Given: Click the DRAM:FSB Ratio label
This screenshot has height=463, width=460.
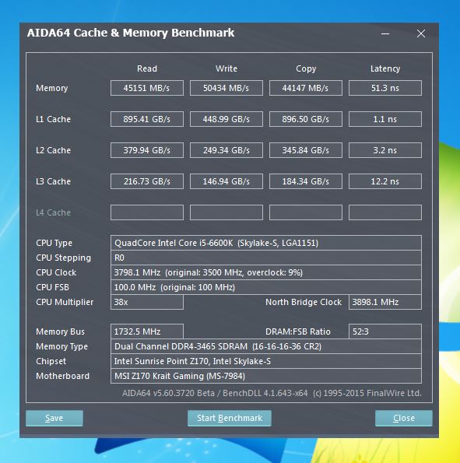Looking at the screenshot, I should 298,331.
